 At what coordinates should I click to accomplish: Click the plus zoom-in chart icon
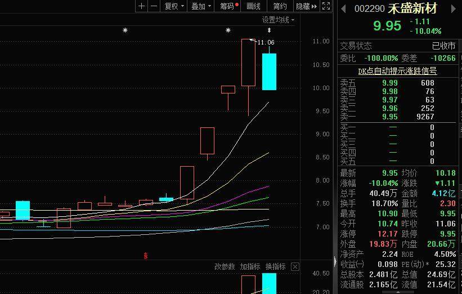coord(141,6)
